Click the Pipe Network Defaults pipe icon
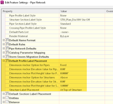Image resolution: width=113 pixels, height=104 pixels. point(7,48)
